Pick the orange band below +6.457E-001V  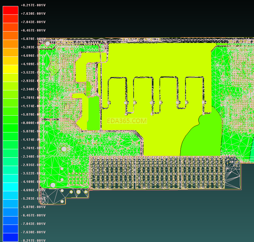click(x=11, y=35)
